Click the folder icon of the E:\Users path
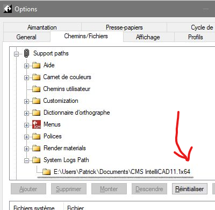215x210 pixels. tap(47, 172)
